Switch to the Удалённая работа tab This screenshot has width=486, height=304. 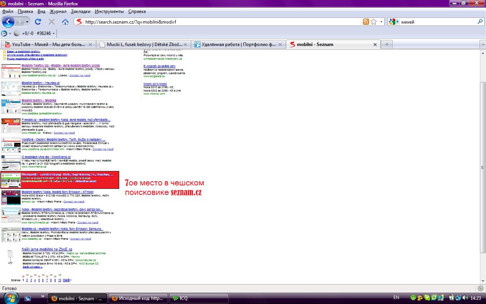[x=239, y=44]
